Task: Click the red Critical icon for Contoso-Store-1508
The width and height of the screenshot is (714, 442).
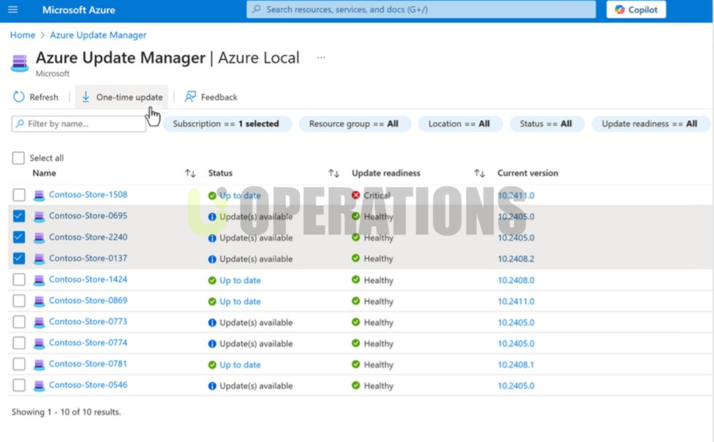Action: (x=356, y=195)
